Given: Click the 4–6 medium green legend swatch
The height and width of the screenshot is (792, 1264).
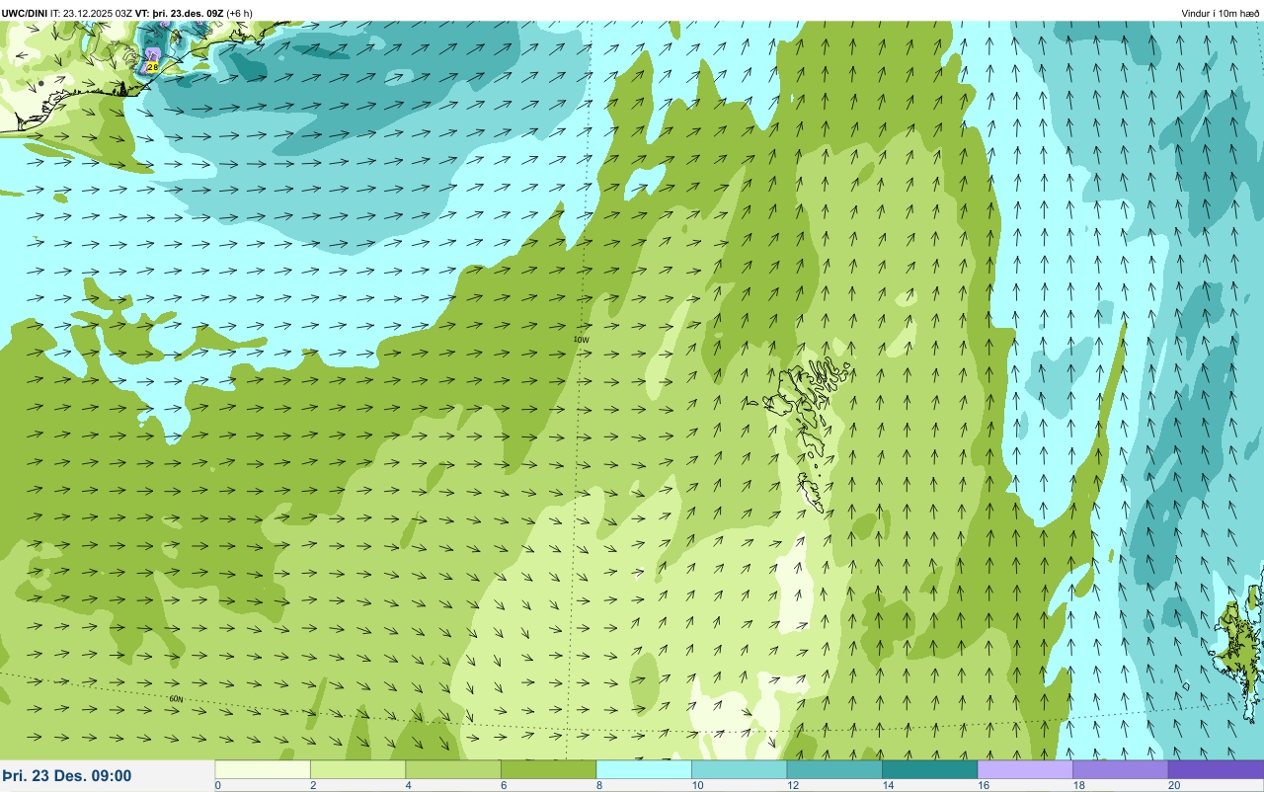Looking at the screenshot, I should click(x=453, y=768).
